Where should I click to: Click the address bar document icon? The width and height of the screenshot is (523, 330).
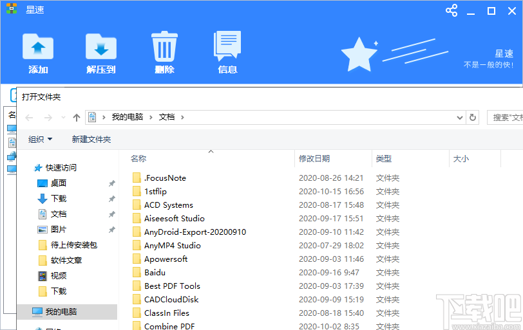point(92,117)
